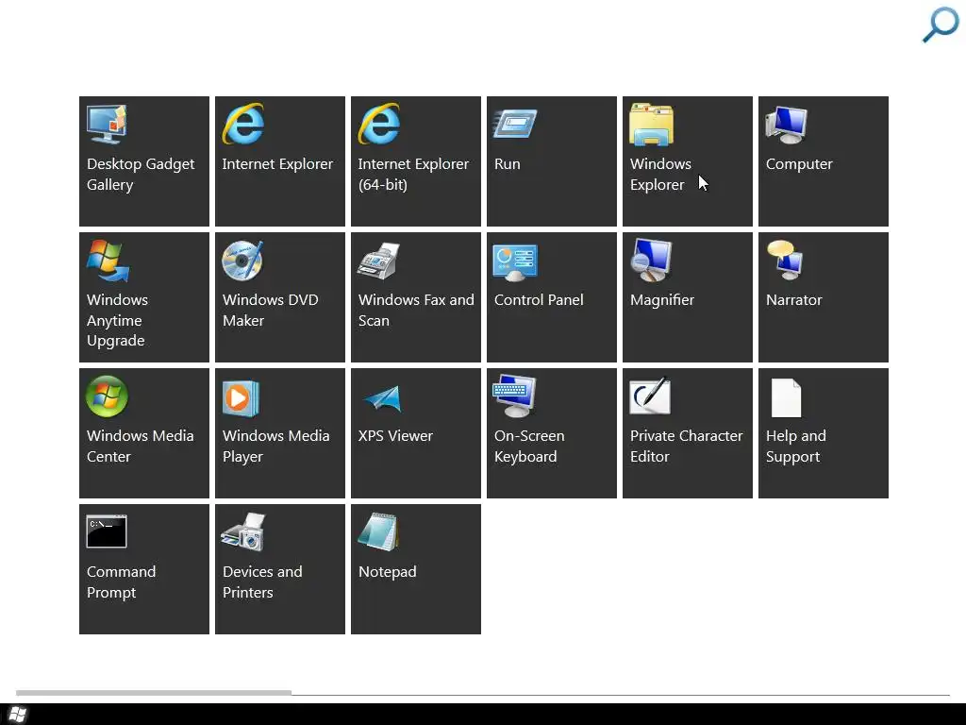This screenshot has width=966, height=725.
Task: Open the Control Panel icon
Action: (x=515, y=262)
